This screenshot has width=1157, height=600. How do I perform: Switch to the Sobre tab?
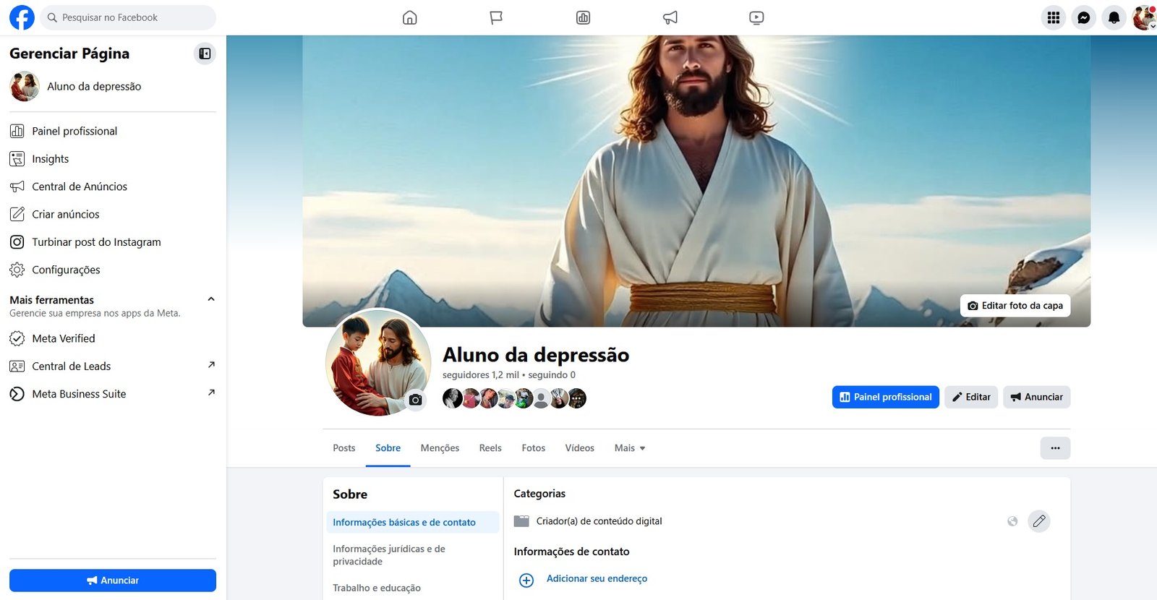(x=388, y=448)
